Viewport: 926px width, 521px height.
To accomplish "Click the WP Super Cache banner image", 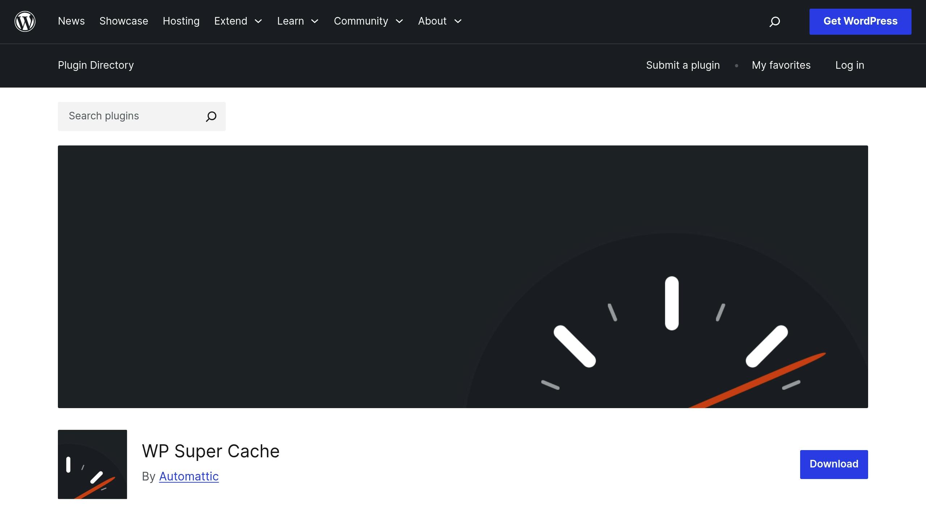I will (463, 277).
